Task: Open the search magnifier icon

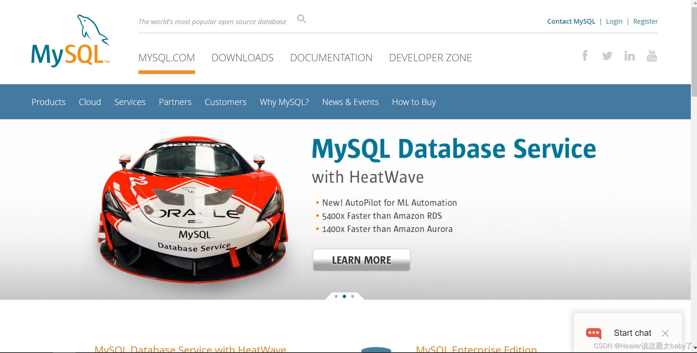Action: (301, 19)
